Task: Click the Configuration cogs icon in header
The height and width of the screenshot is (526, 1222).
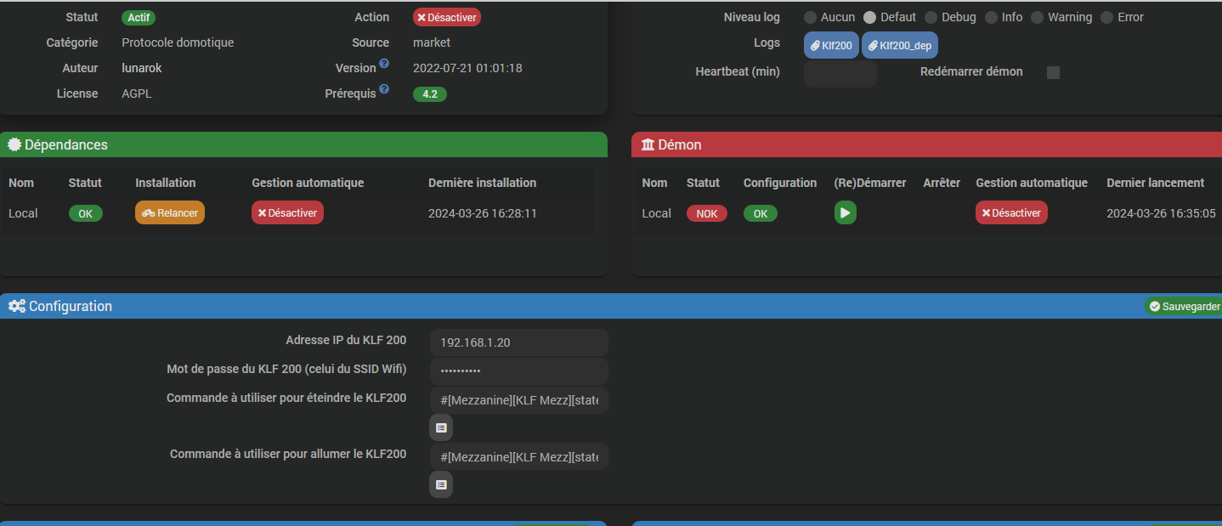Action: click(x=17, y=306)
